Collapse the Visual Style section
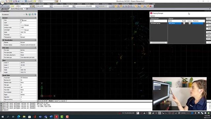 pyautogui.click(x=35, y=75)
